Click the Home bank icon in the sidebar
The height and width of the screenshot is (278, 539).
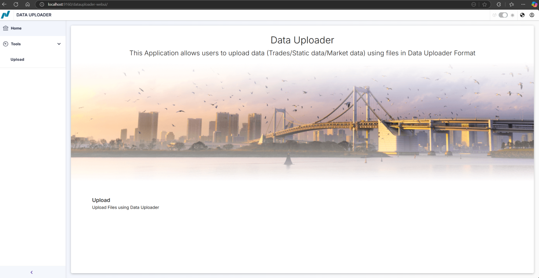(6, 29)
